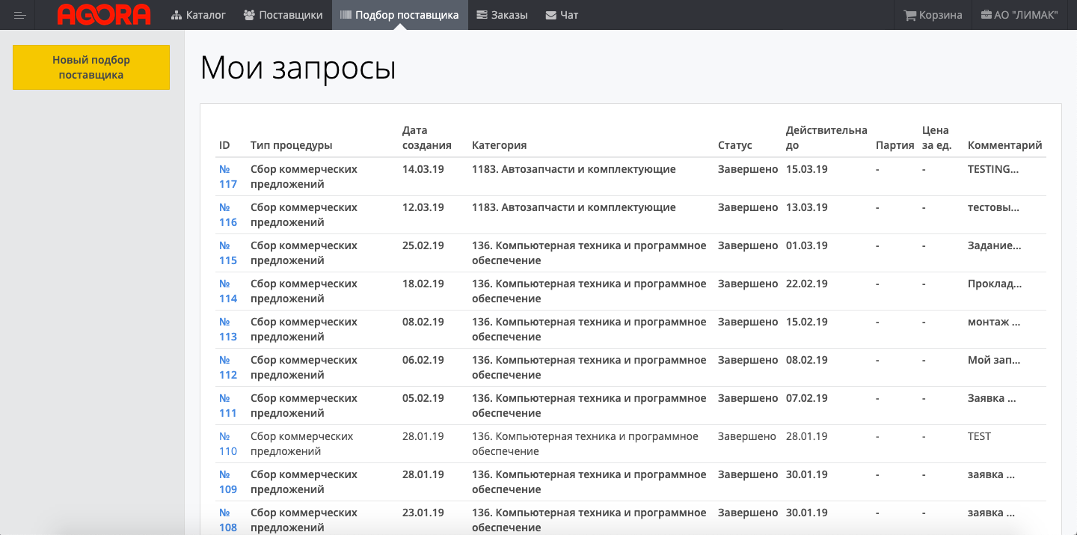Open the АО "ЛИМАК" account menu

(1019, 15)
